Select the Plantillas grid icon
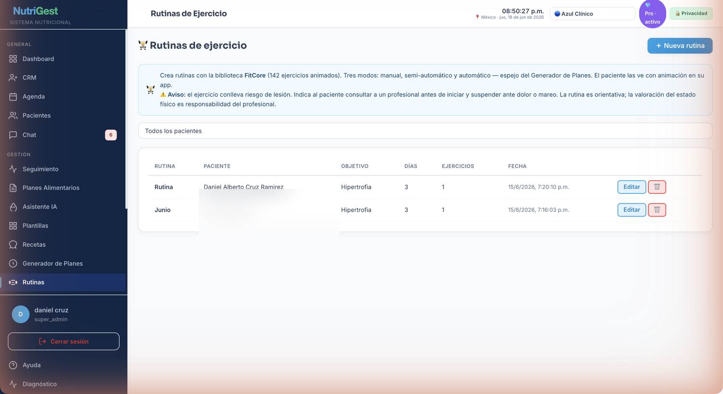 pos(13,226)
